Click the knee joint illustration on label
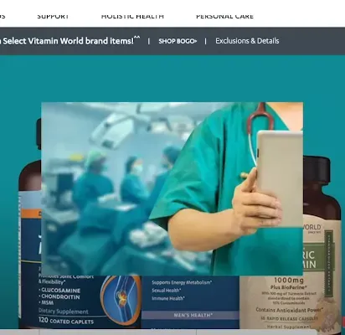The image size is (345, 335). pos(121,298)
